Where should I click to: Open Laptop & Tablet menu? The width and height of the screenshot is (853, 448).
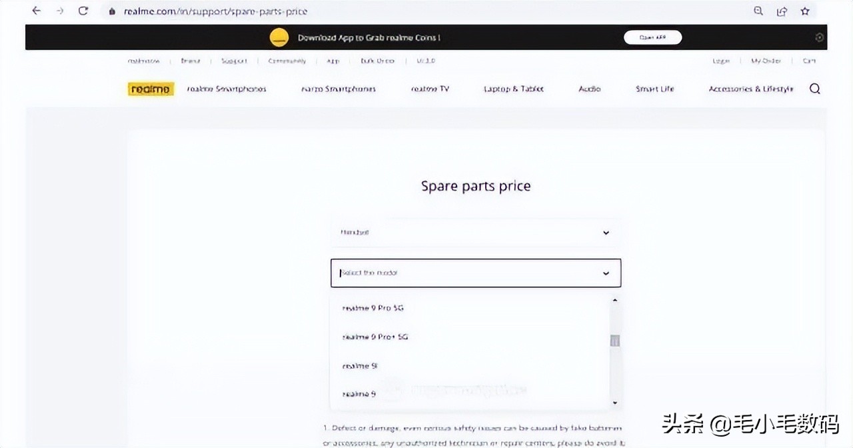click(x=514, y=89)
